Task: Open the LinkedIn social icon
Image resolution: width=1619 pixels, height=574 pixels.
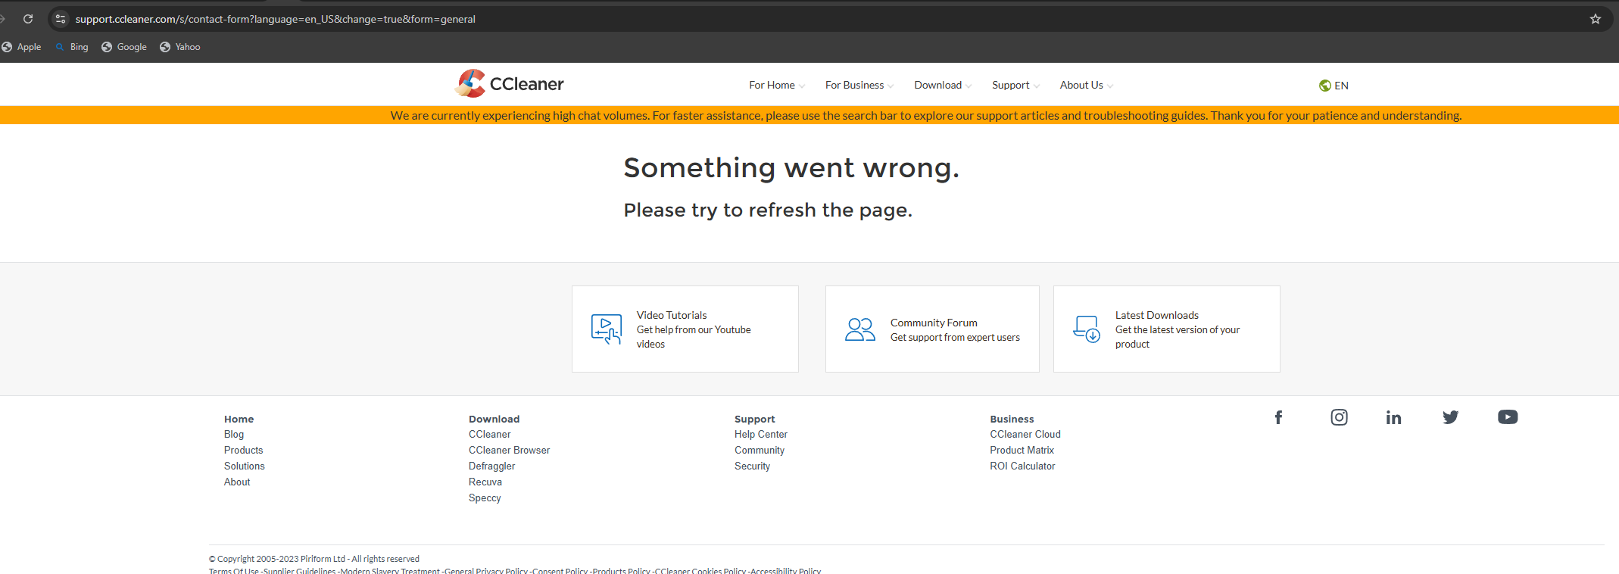Action: click(x=1393, y=417)
